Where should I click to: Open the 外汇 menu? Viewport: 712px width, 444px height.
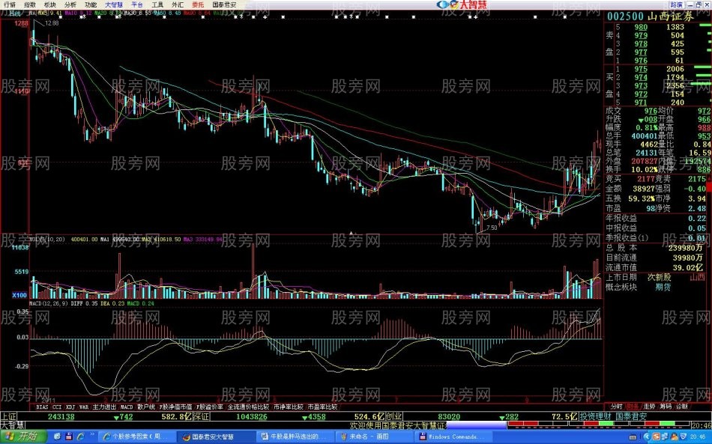click(x=178, y=4)
